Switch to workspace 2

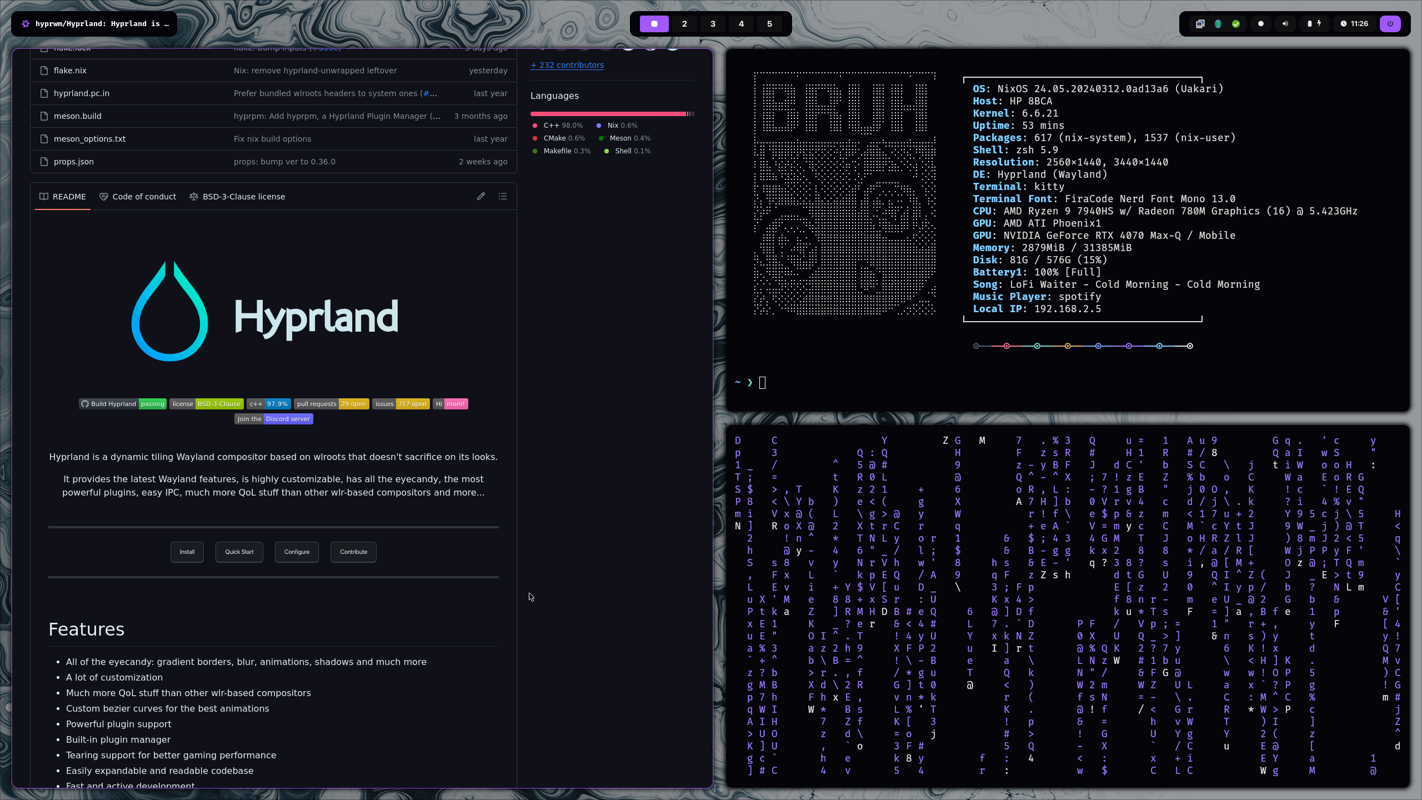click(x=684, y=24)
